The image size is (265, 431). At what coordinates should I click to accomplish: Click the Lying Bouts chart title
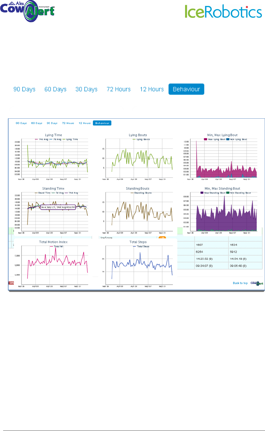138,135
